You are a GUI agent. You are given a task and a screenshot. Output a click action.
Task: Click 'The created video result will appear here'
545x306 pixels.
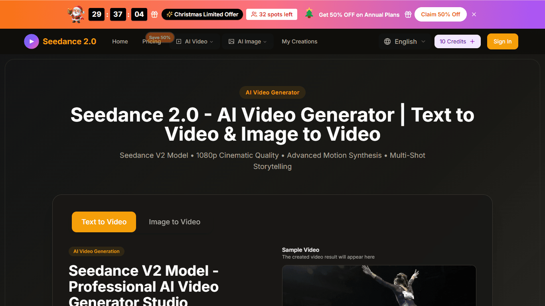[x=328, y=257]
